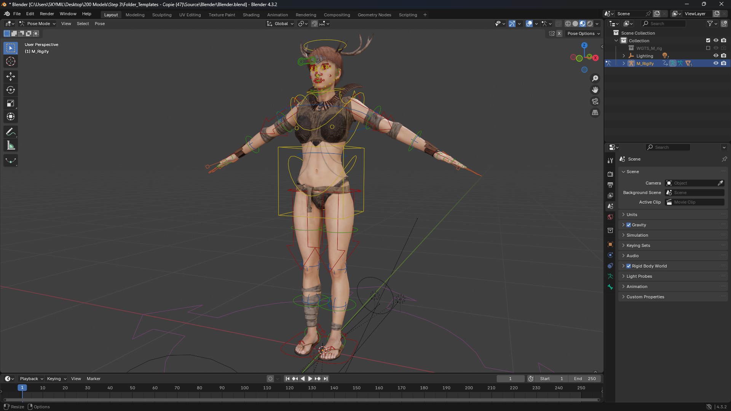This screenshot has width=731, height=411.
Task: Switch to the Geometry Nodes workspace
Action: [374, 15]
